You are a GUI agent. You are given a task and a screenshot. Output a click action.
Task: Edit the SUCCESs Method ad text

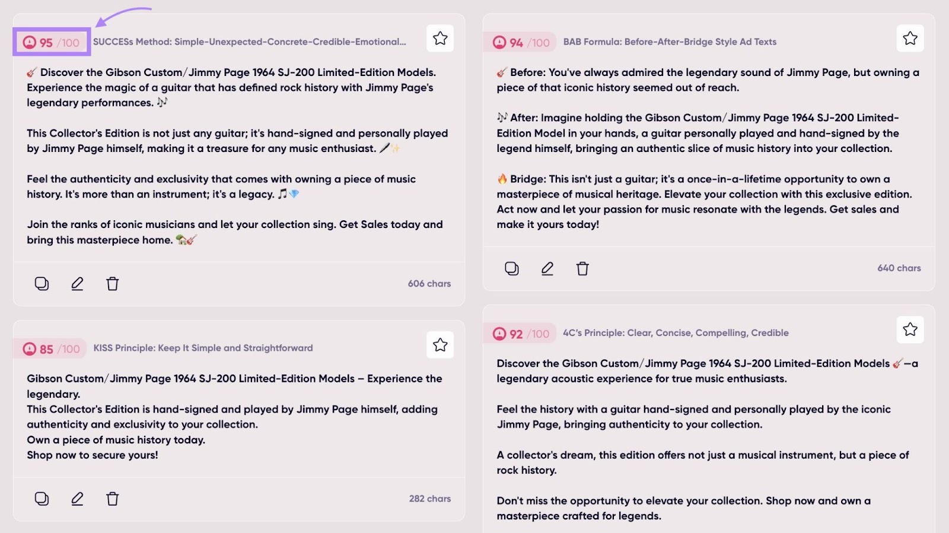tap(77, 284)
